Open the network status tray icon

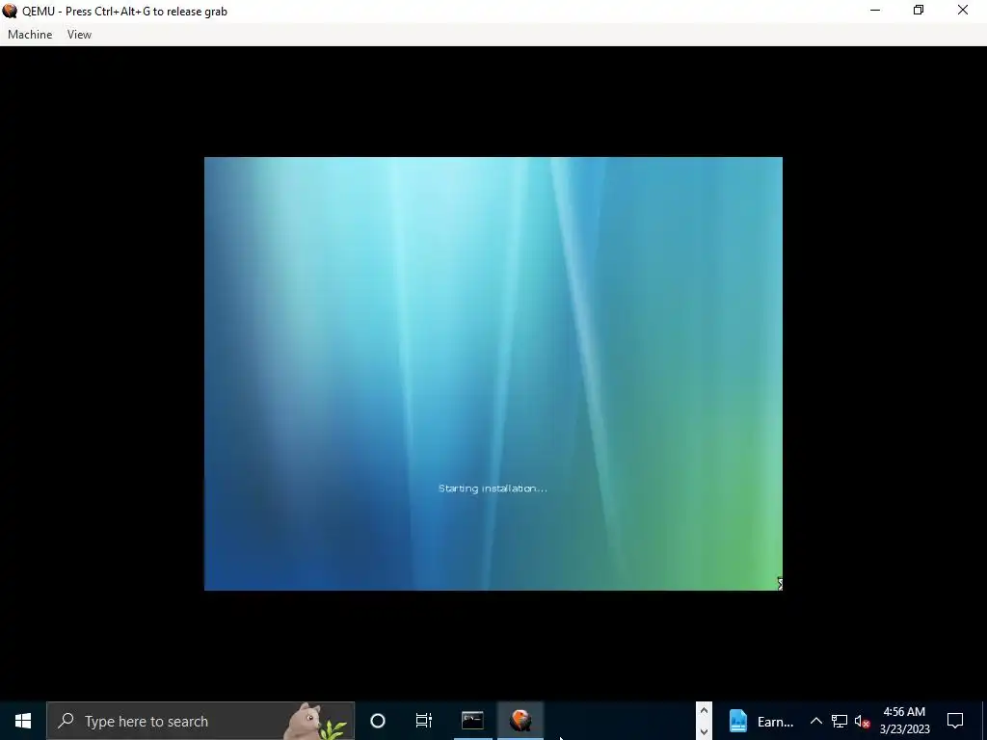840,721
